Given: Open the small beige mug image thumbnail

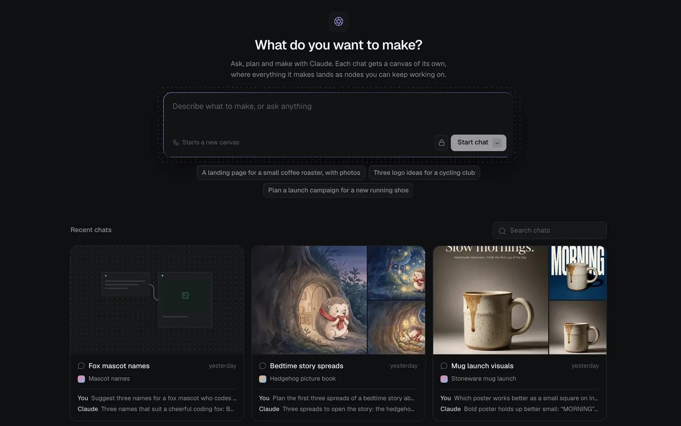Looking at the screenshot, I should click(x=578, y=328).
